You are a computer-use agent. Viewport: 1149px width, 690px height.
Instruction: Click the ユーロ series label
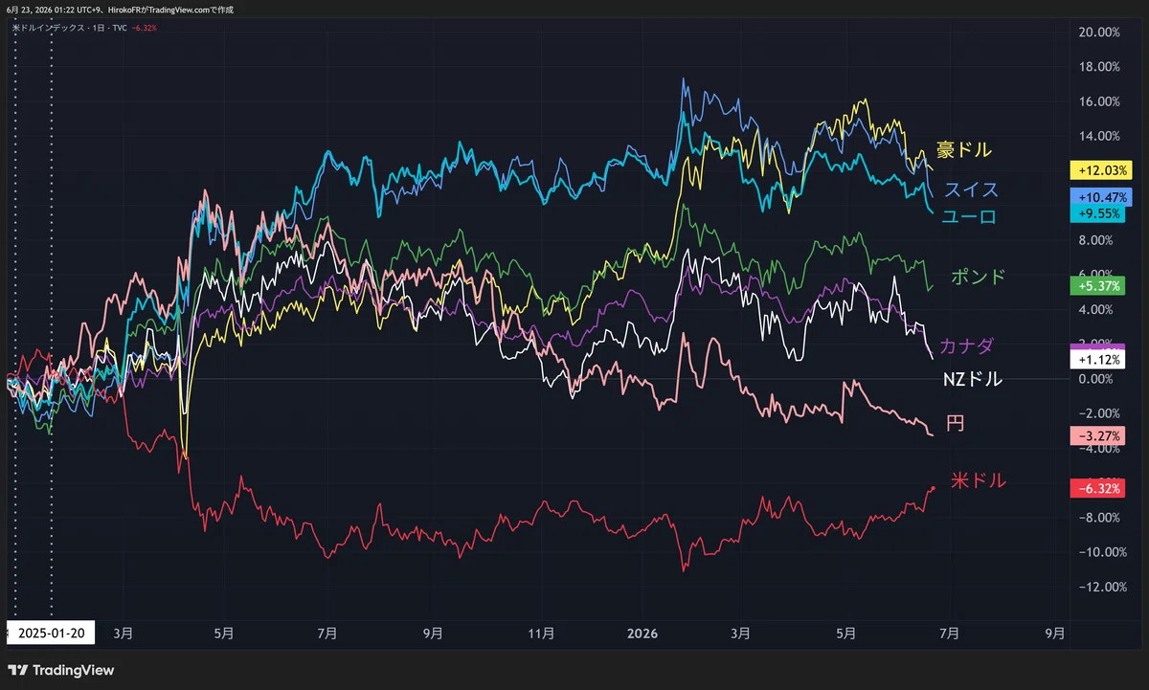968,217
